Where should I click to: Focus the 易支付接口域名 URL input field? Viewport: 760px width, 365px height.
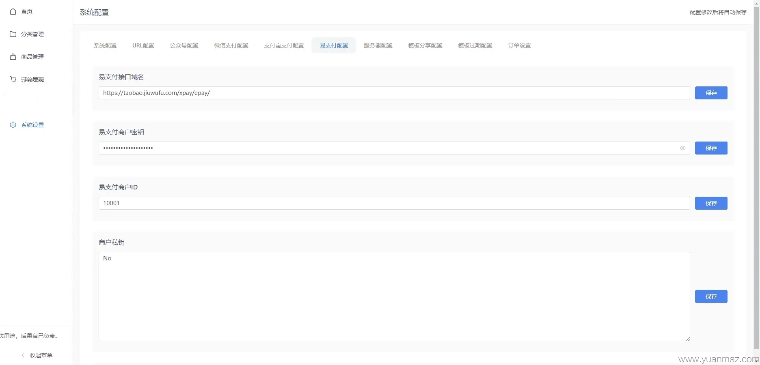[394, 93]
